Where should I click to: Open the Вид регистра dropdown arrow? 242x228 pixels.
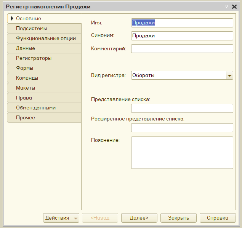coord(229,75)
